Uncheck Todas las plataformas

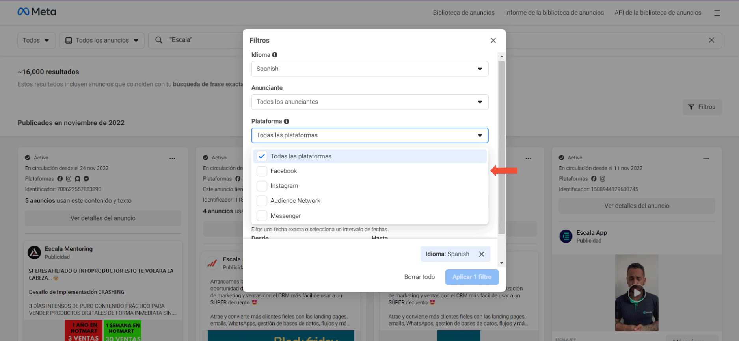[x=262, y=156]
